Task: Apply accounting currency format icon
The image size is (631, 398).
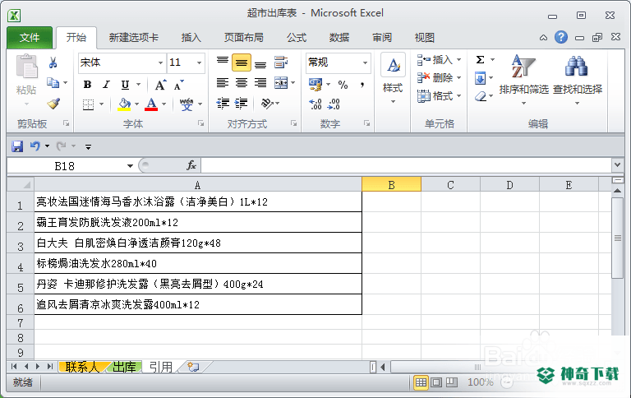Action: click(315, 85)
